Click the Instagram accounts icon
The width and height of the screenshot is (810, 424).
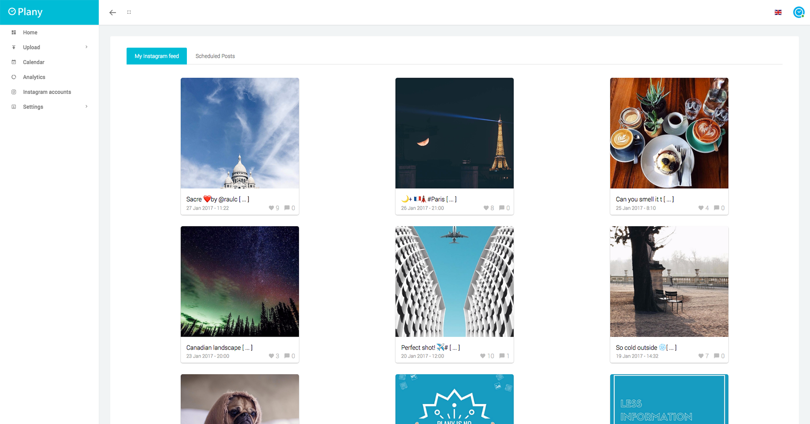14,92
